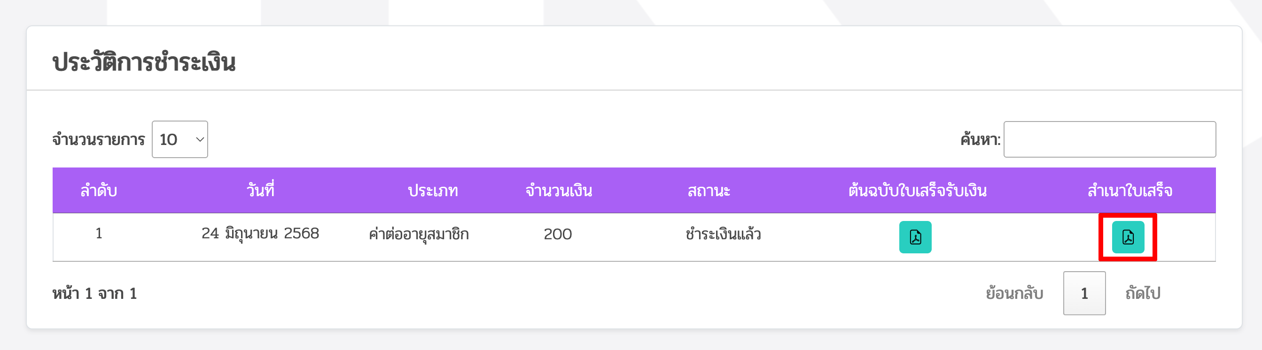This screenshot has height=350, width=1262.
Task: Click the ค้นหา search input field
Action: click(1110, 139)
